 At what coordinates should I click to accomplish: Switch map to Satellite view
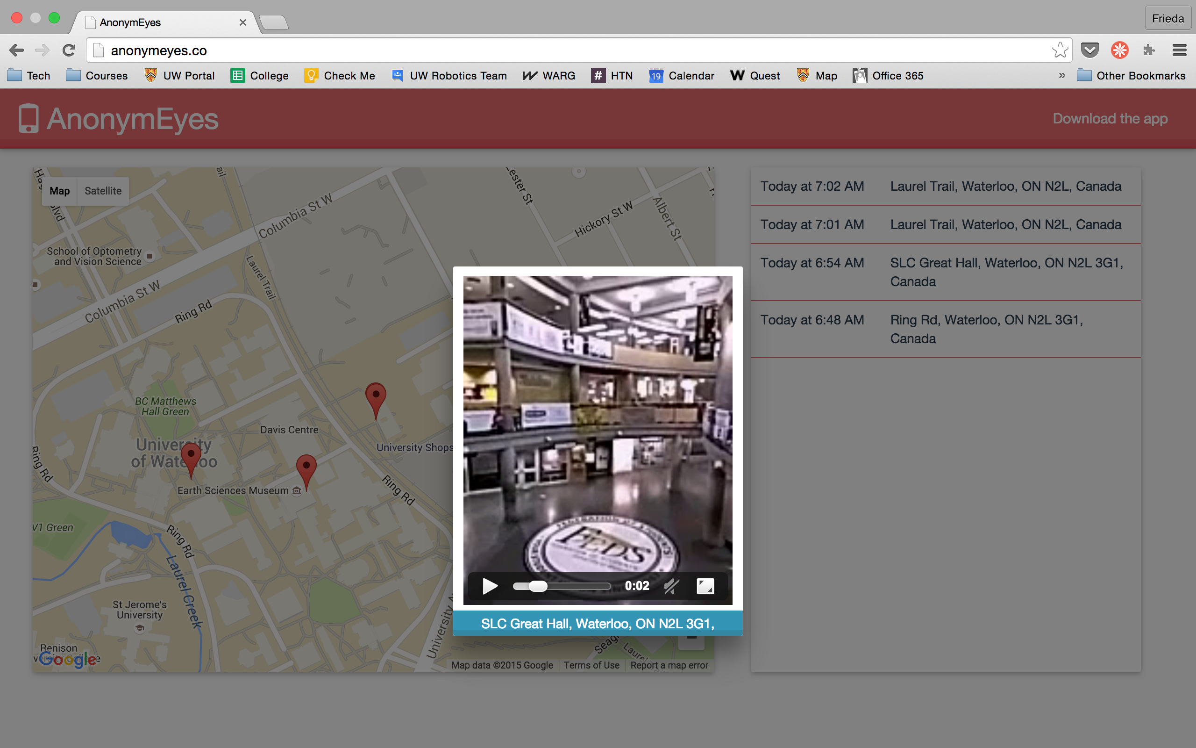(103, 191)
